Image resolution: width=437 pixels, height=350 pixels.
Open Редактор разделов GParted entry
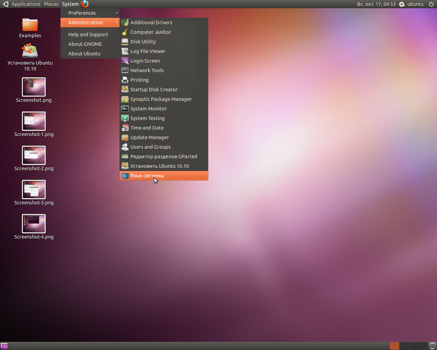coord(164,157)
